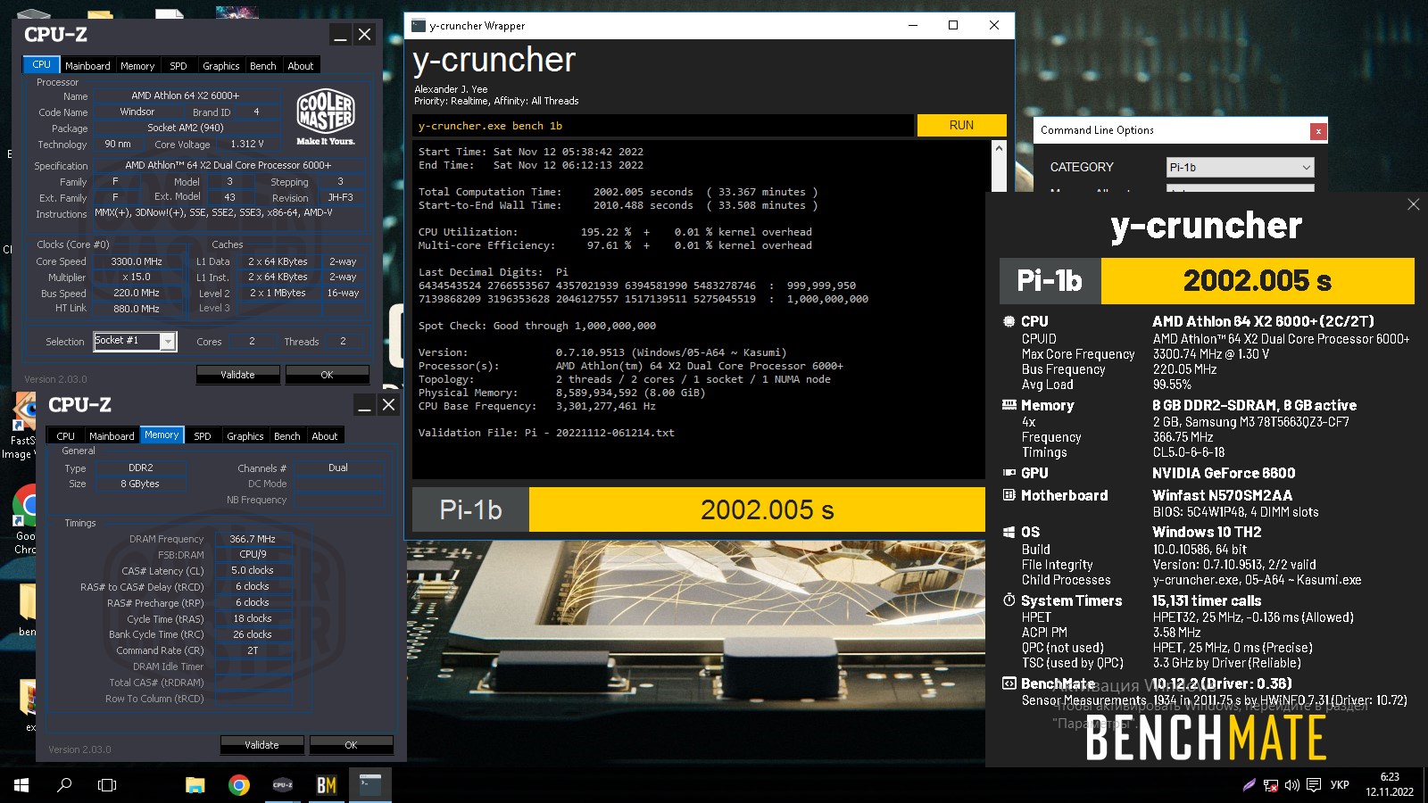The height and width of the screenshot is (803, 1428).
Task: Click the Cooler Master logo in CPU-Z
Action: click(x=326, y=117)
